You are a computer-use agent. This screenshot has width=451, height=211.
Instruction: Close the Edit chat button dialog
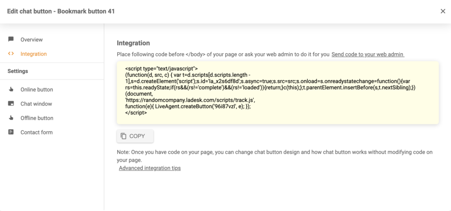pos(443,11)
